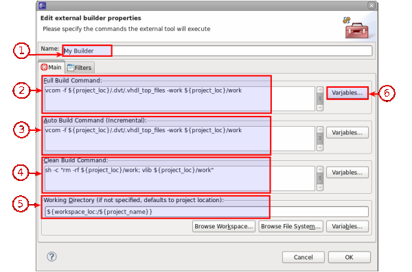Click the Clean Build Command scrollbar up arrow
The image size is (412, 272).
tap(320, 170)
